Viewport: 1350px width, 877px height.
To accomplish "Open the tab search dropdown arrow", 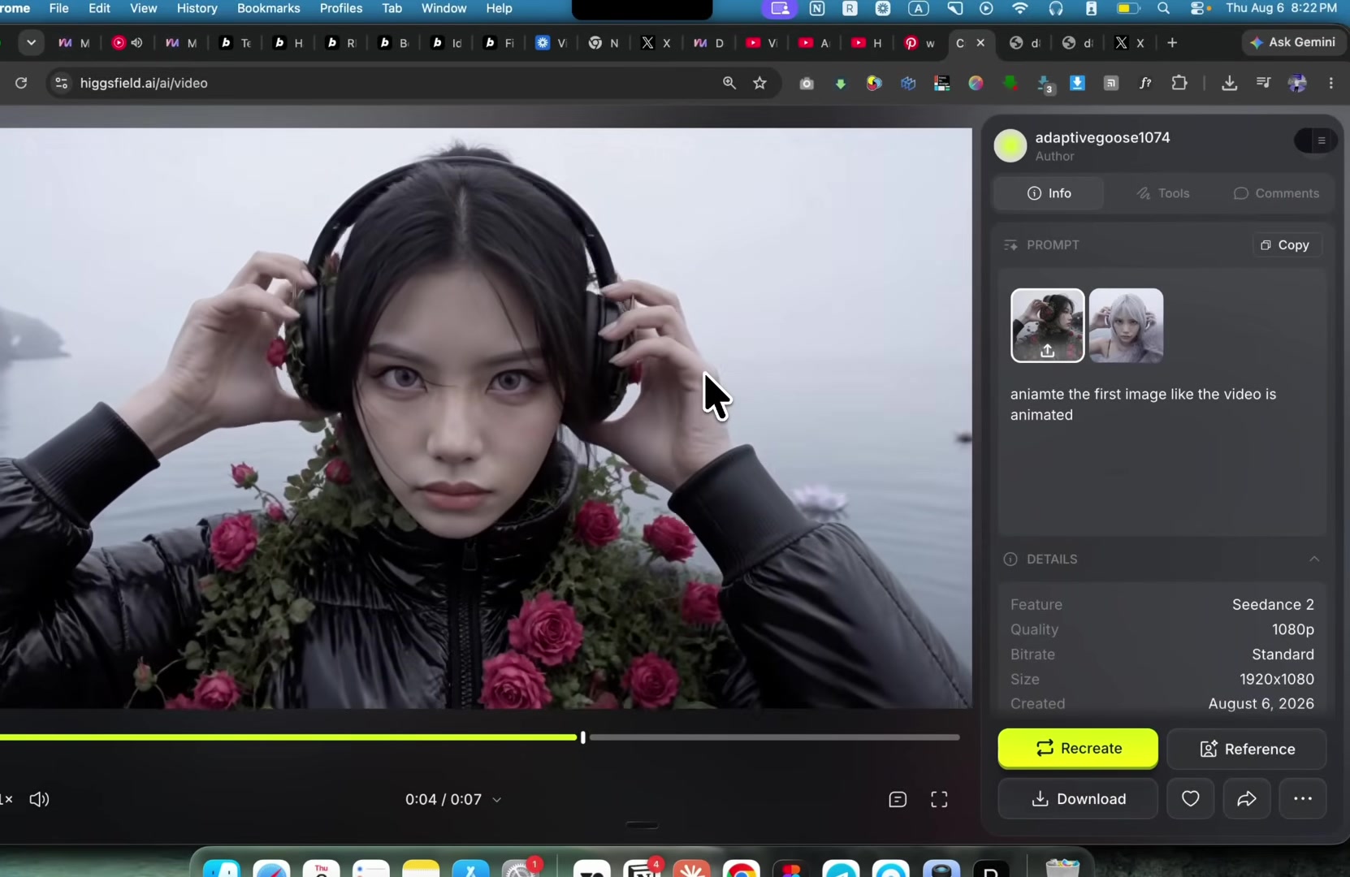I will coord(31,43).
